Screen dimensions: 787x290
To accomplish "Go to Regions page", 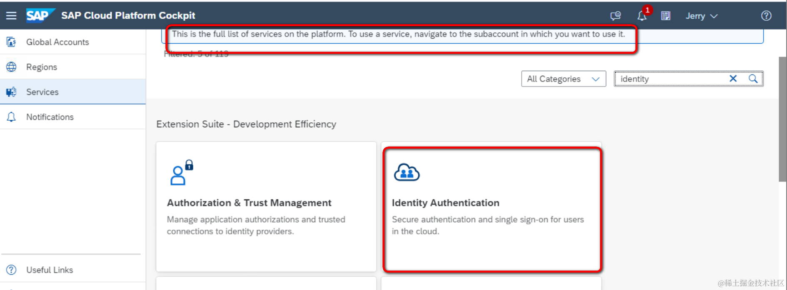I will [73, 67].
